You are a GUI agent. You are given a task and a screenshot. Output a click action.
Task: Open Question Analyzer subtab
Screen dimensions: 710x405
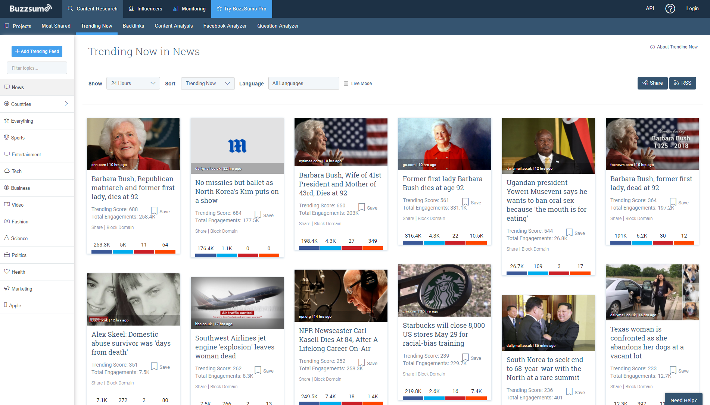click(278, 26)
